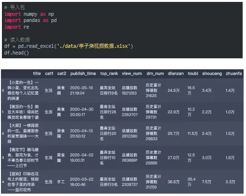Click view count '总播放数 2812380'
The image size is (246, 196).
[129, 133]
